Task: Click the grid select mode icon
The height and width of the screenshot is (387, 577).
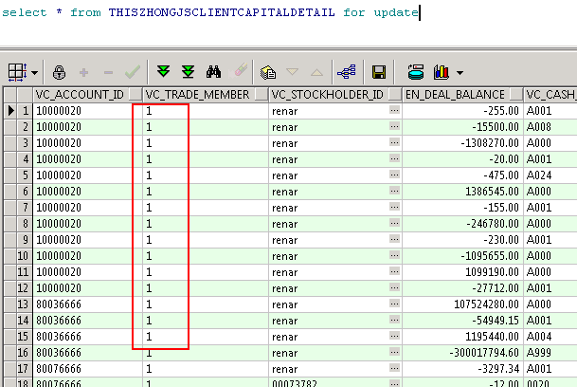Action: click(17, 72)
